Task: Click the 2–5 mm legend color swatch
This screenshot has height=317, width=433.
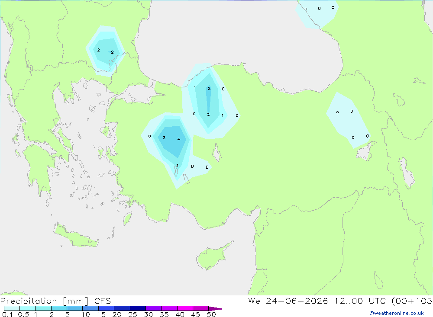Action: pyautogui.click(x=59, y=308)
